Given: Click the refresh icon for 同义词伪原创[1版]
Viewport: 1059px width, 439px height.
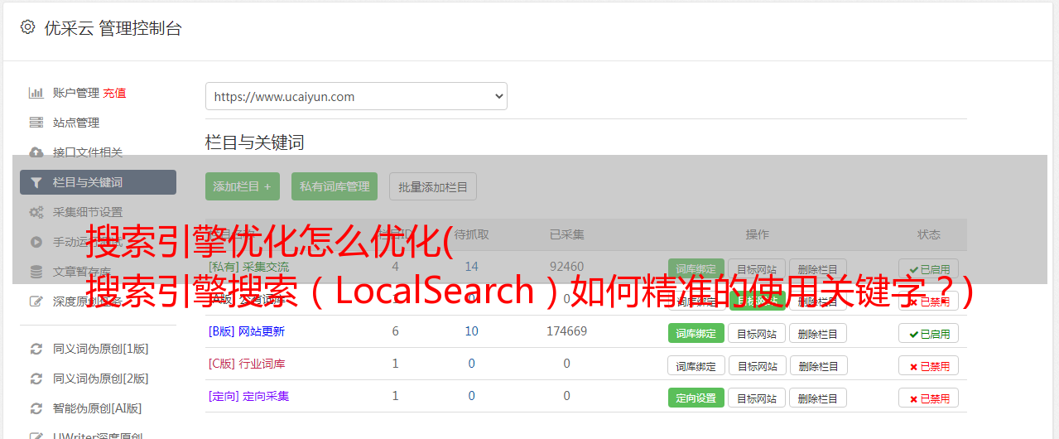Looking at the screenshot, I should [36, 349].
